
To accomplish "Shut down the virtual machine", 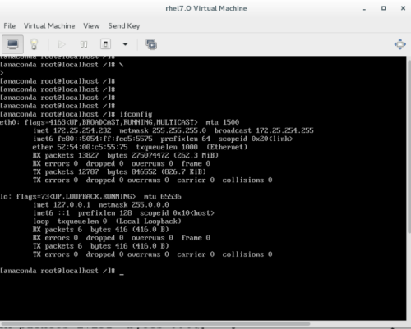I will [x=106, y=44].
